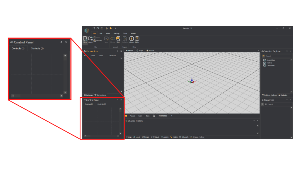Open the quick access toolbar dropdown arrow
The height and width of the screenshot is (169, 300).
coord(115,28)
